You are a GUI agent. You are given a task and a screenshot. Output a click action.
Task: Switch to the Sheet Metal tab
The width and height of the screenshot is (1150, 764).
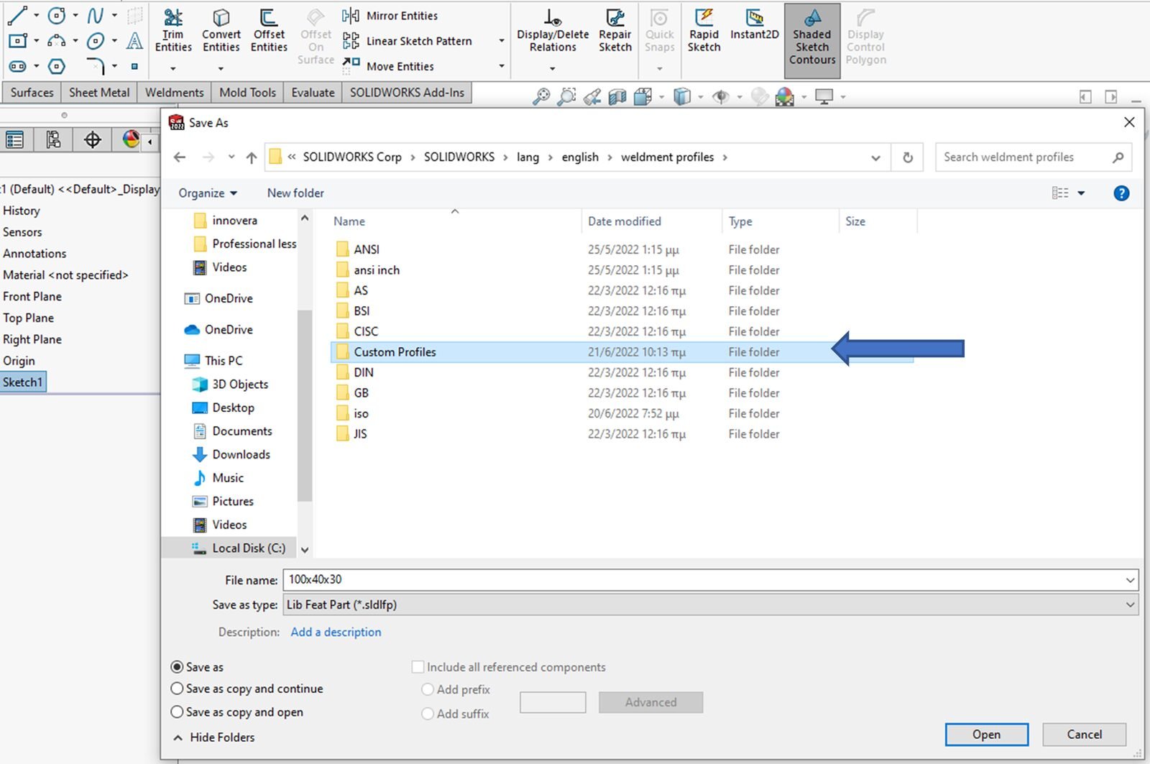tap(99, 93)
